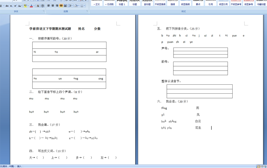Click the 声母 label on page two
The height and width of the screenshot is (168, 267).
[165, 48]
